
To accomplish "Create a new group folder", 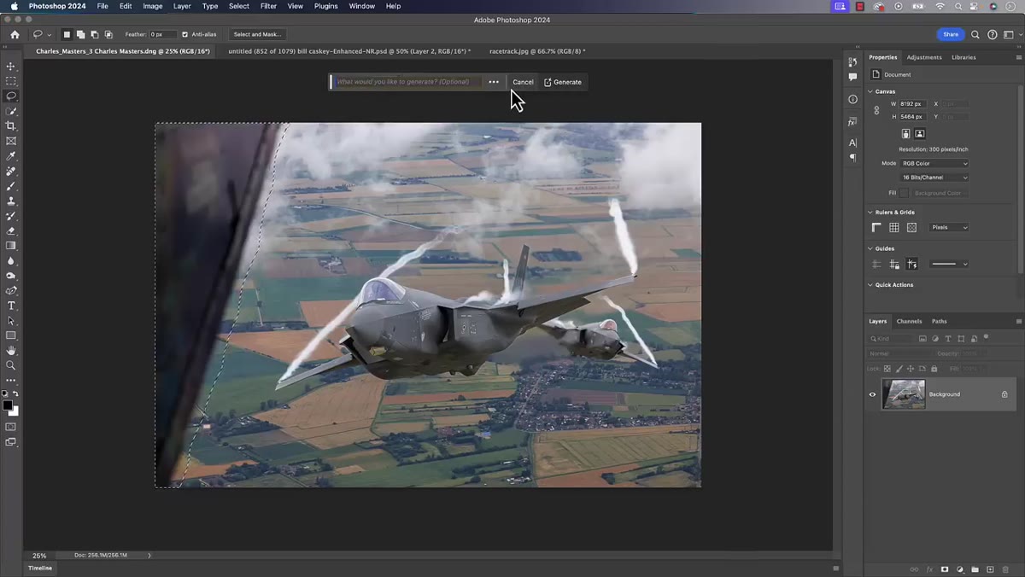I will (975, 569).
